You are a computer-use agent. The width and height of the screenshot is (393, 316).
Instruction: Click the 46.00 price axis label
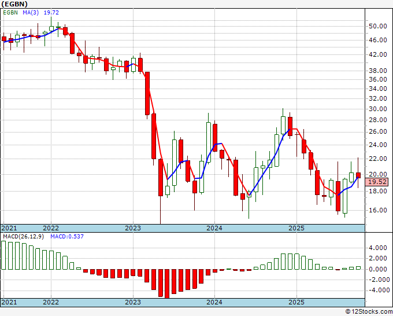coord(378,40)
